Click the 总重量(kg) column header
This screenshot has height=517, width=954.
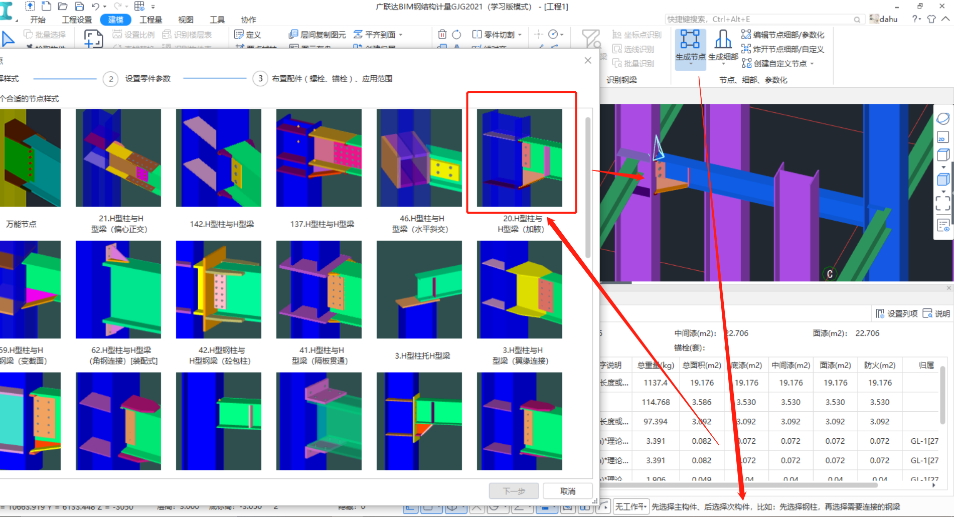656,365
